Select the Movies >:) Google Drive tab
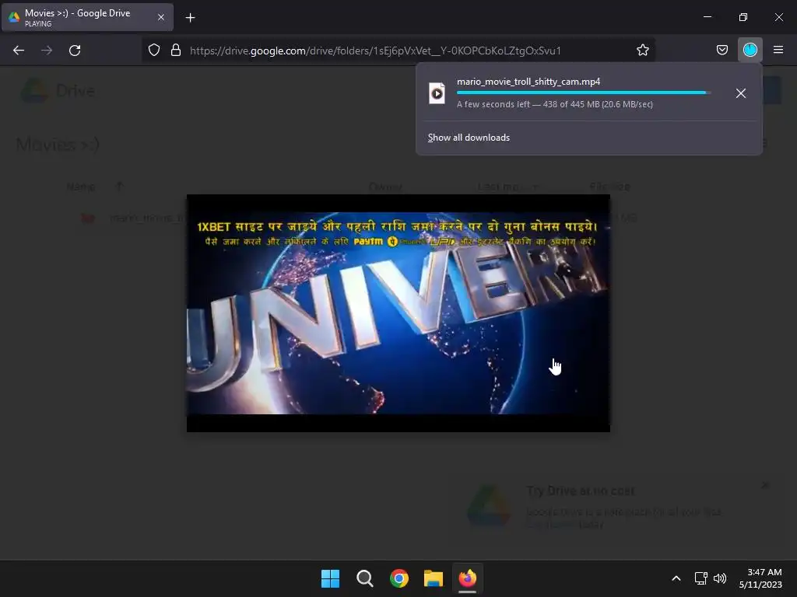This screenshot has width=797, height=597. pos(87,17)
